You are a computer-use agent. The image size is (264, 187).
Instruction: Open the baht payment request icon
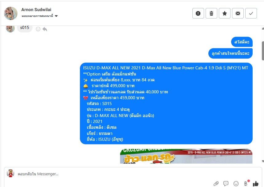[246, 183]
